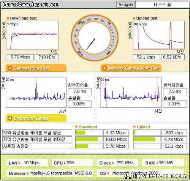Select the 7.0 ms round-trip delay value

80,91
